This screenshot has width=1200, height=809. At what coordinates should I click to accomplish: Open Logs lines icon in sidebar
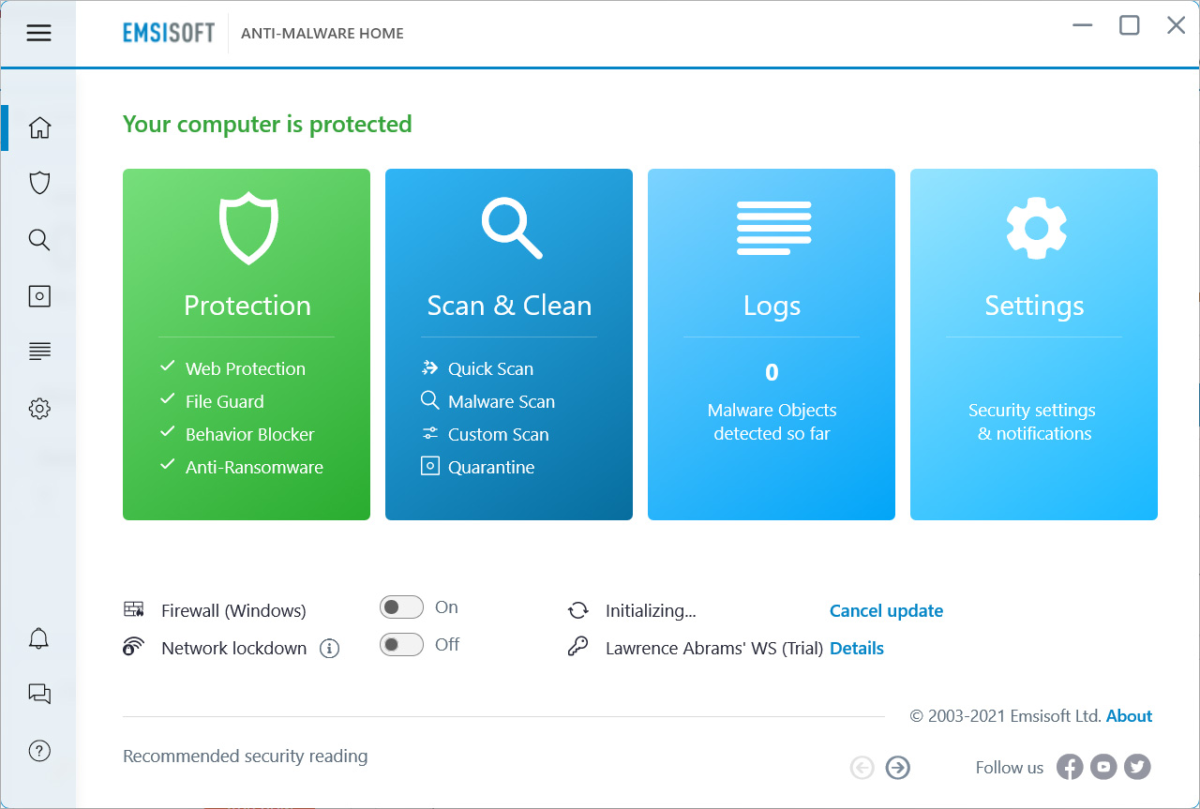tap(39, 352)
